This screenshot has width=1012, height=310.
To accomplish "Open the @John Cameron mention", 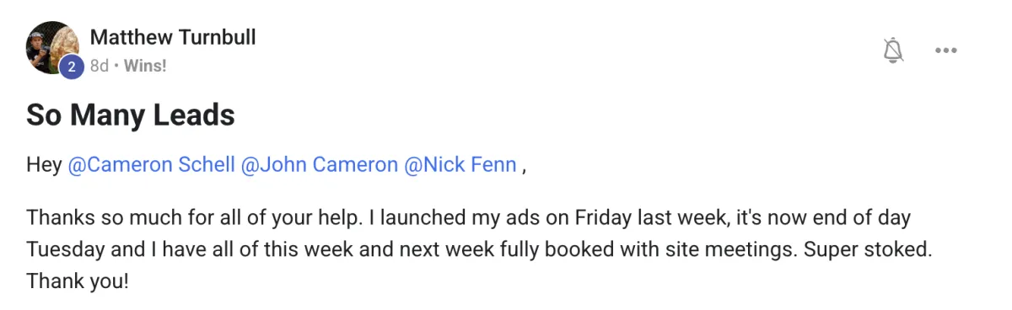I will click(x=320, y=165).
